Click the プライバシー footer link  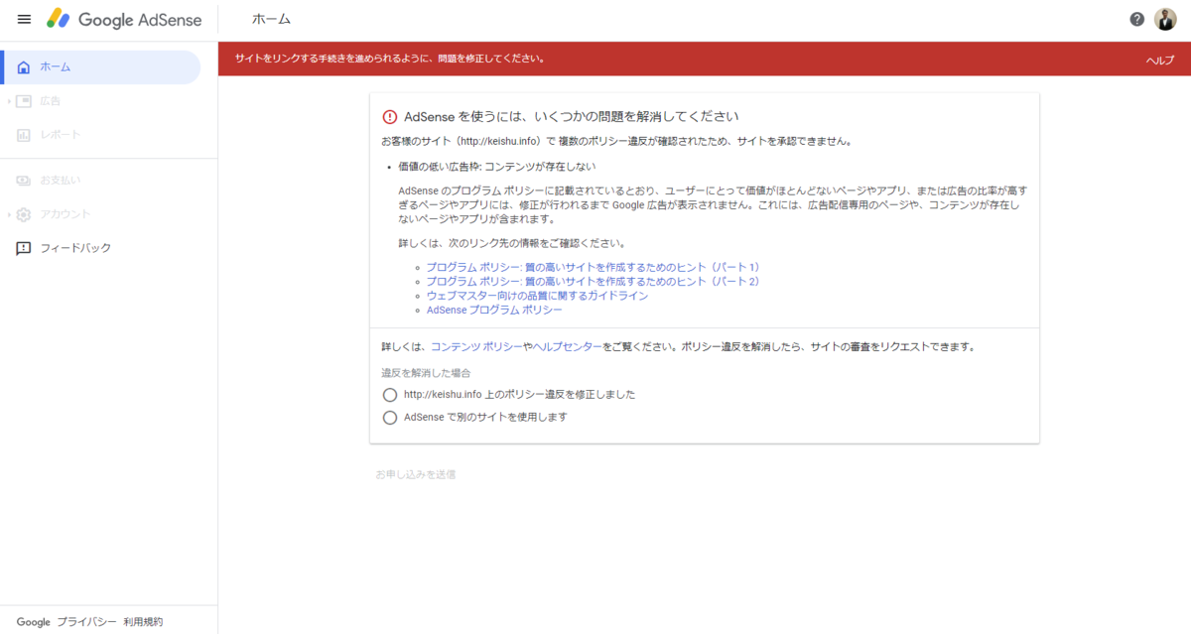click(86, 622)
